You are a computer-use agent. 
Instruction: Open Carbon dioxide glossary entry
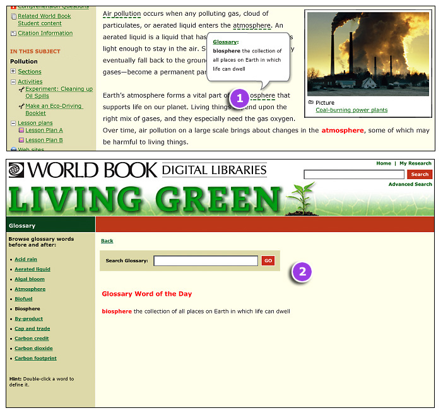point(33,349)
